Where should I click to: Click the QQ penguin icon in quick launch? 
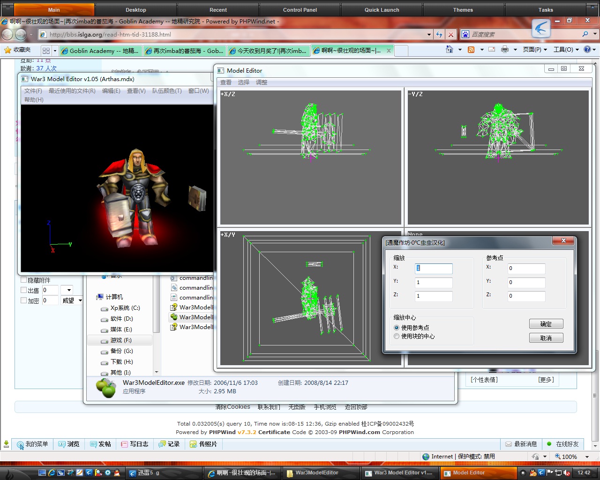tap(117, 473)
